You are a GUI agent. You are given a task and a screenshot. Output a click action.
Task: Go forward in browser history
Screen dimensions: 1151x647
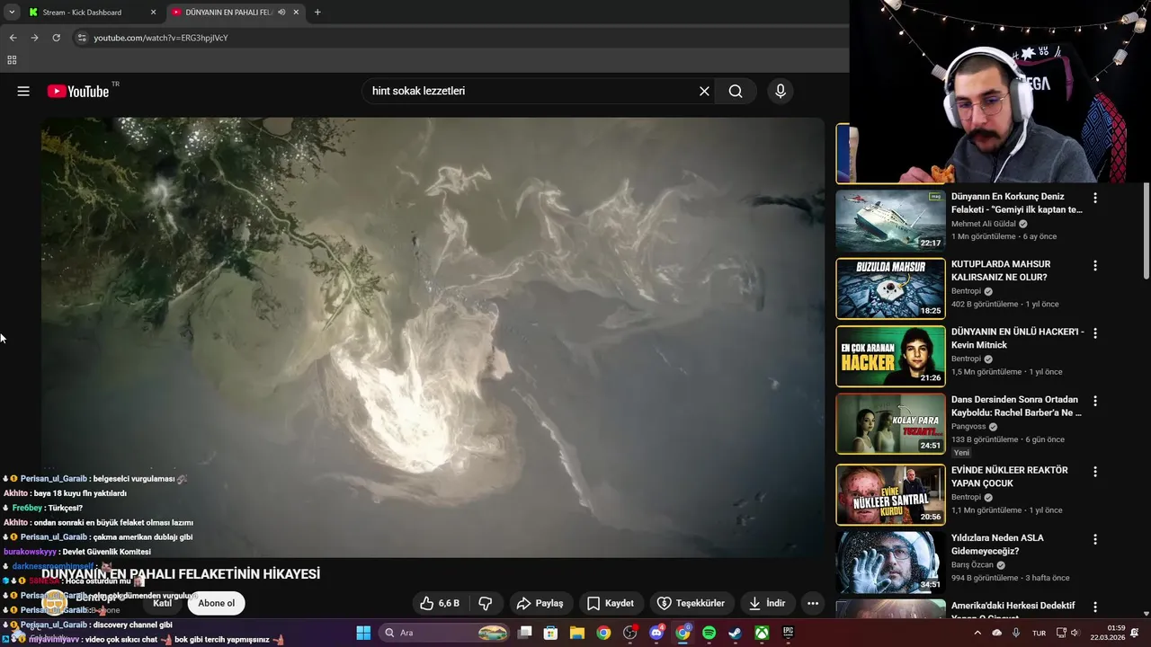tap(34, 38)
